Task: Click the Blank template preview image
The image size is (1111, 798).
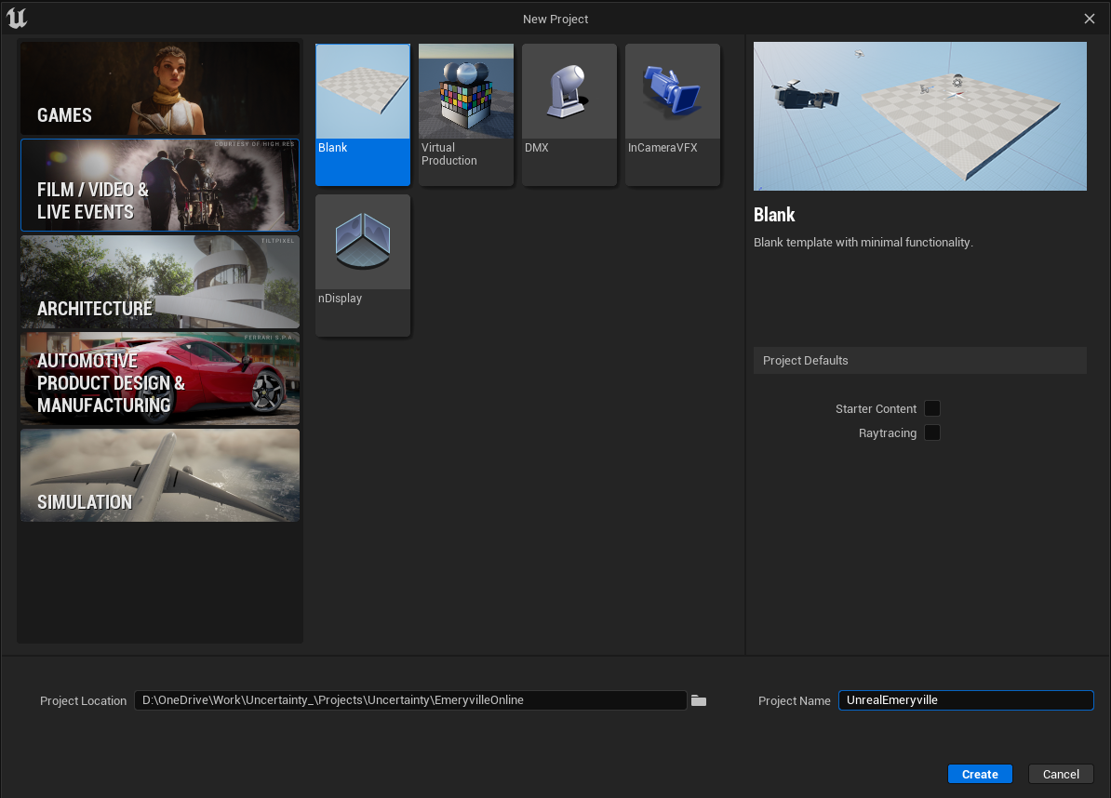Action: (x=919, y=116)
